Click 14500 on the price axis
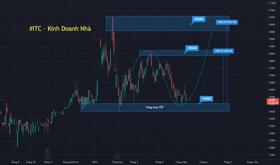The width and height of the screenshot is (280, 165). coord(272,112)
